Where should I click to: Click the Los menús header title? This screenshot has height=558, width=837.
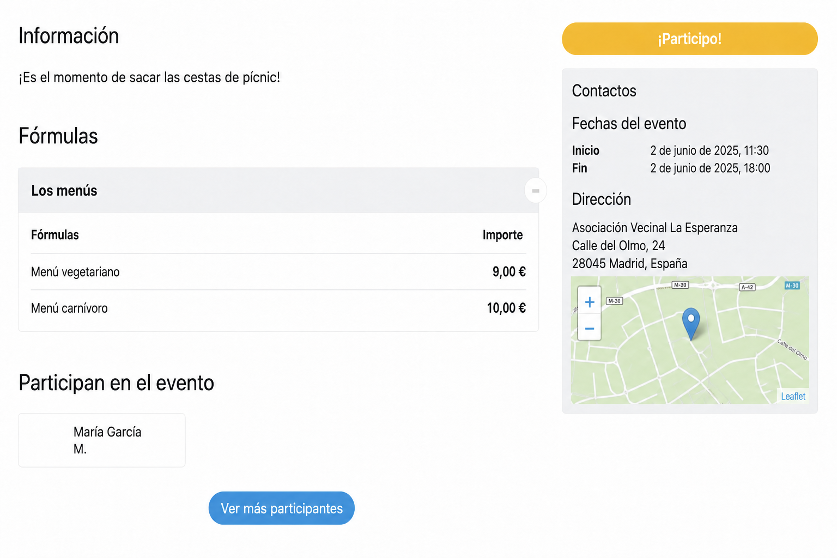pos(64,191)
